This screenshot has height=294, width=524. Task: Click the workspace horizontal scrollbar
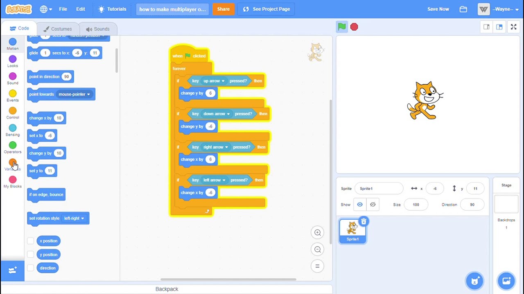(x=228, y=280)
